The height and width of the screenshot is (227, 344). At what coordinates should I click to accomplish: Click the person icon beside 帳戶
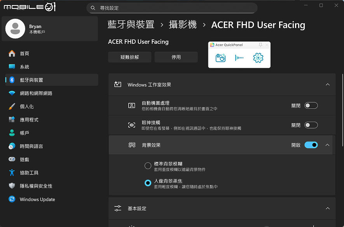coord(12,133)
